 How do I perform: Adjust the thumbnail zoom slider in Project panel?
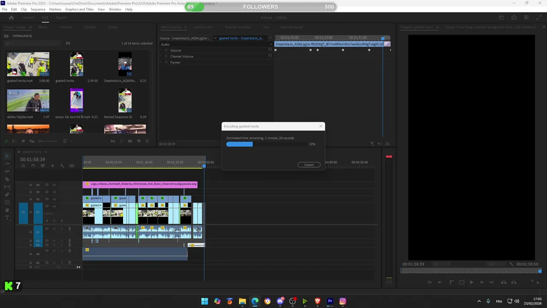(48, 141)
